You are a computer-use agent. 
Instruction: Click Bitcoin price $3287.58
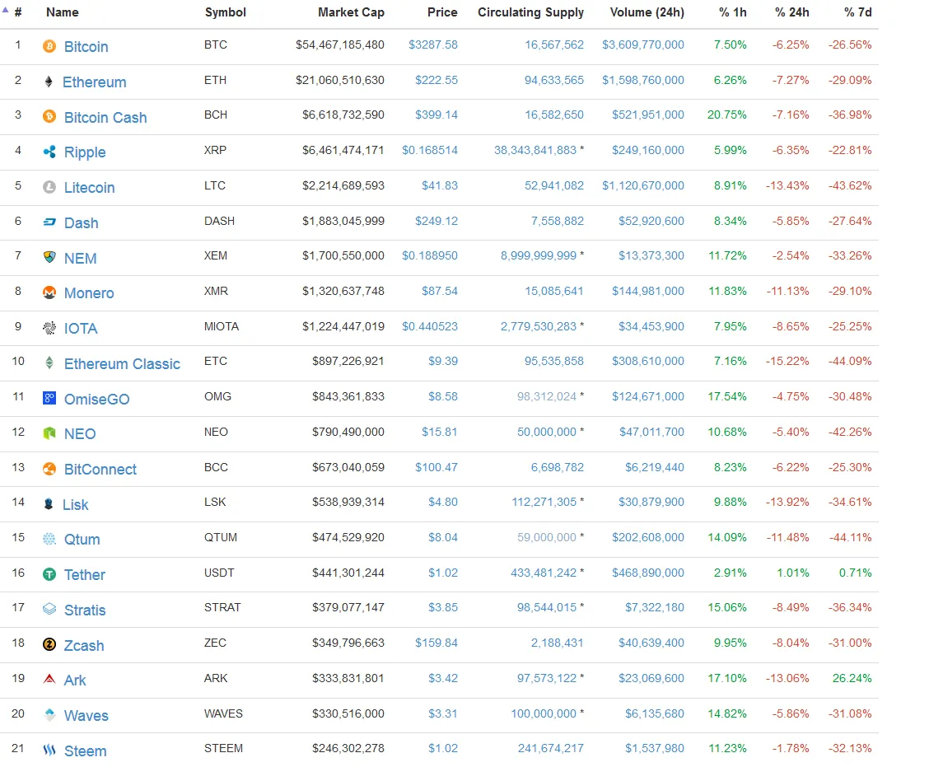point(433,45)
